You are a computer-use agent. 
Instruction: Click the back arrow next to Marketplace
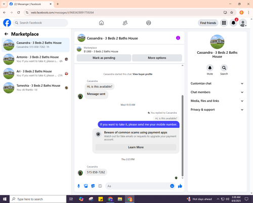point(6,34)
